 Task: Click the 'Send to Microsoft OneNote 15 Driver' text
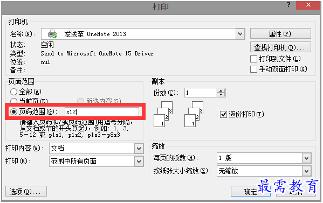[x=97, y=53]
